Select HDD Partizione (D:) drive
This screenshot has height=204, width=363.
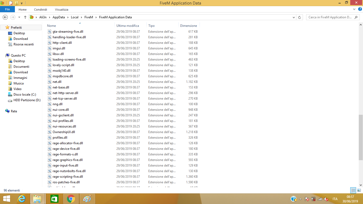(x=27, y=100)
